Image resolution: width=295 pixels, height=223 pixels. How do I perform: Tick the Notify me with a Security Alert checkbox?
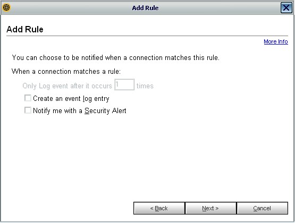tap(28, 110)
